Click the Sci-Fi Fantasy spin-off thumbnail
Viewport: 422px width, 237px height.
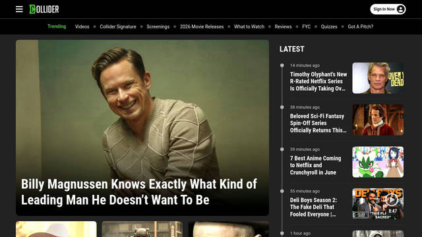click(x=378, y=120)
